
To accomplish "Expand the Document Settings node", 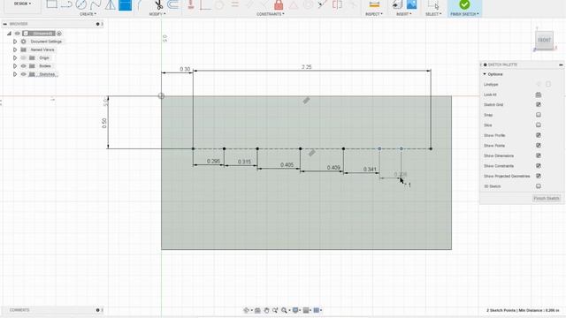I will pos(15,42).
